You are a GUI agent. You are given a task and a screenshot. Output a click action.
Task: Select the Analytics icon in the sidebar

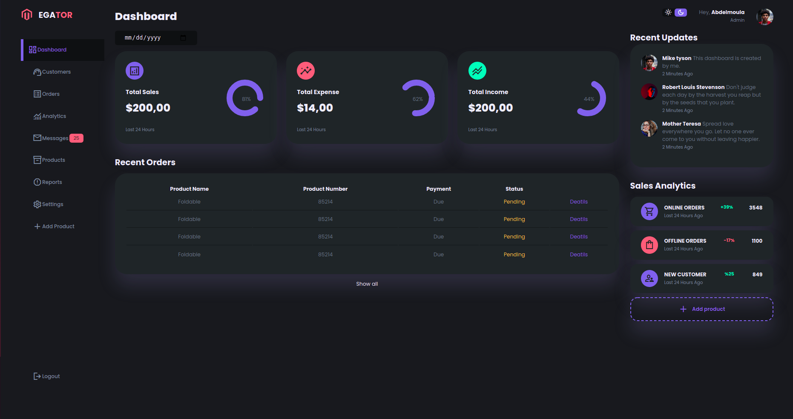pyautogui.click(x=37, y=116)
